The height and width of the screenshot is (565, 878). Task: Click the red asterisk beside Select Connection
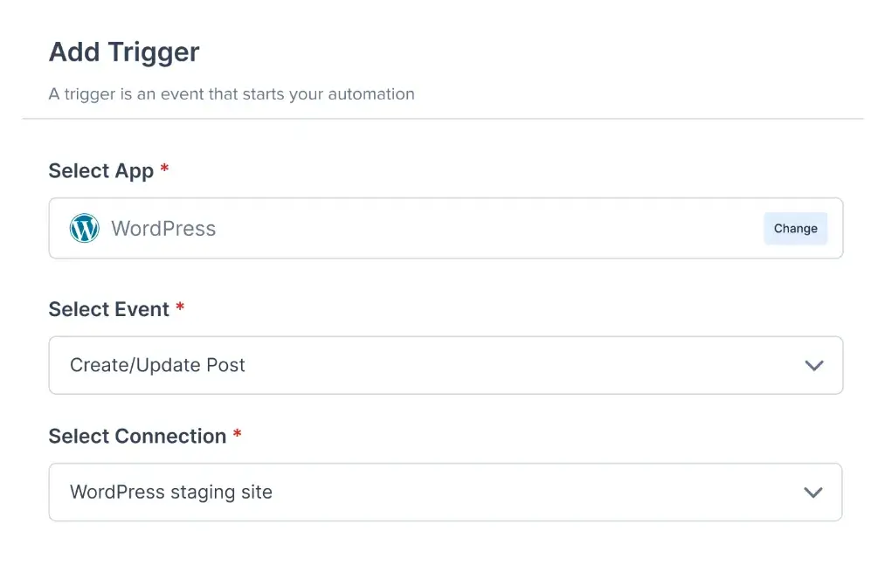(238, 435)
